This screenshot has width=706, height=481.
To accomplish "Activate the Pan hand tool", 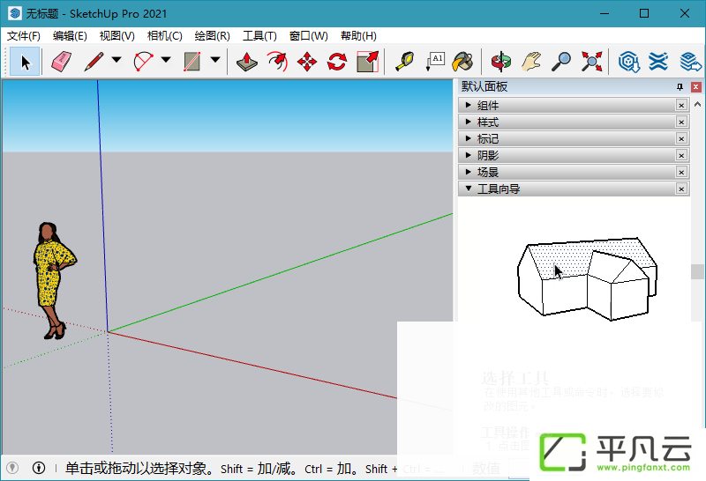I will pos(531,62).
